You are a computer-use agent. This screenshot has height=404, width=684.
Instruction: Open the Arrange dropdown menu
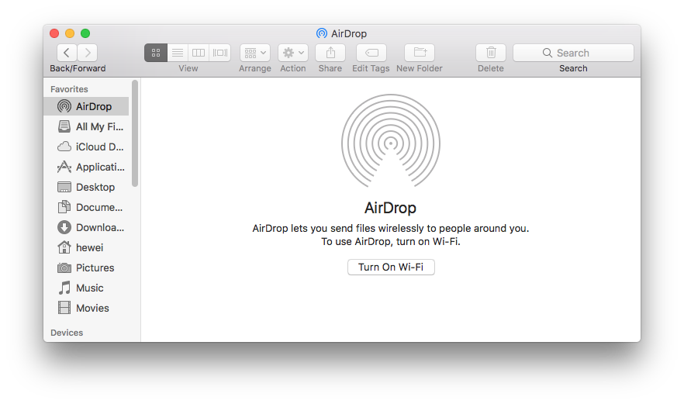(255, 53)
